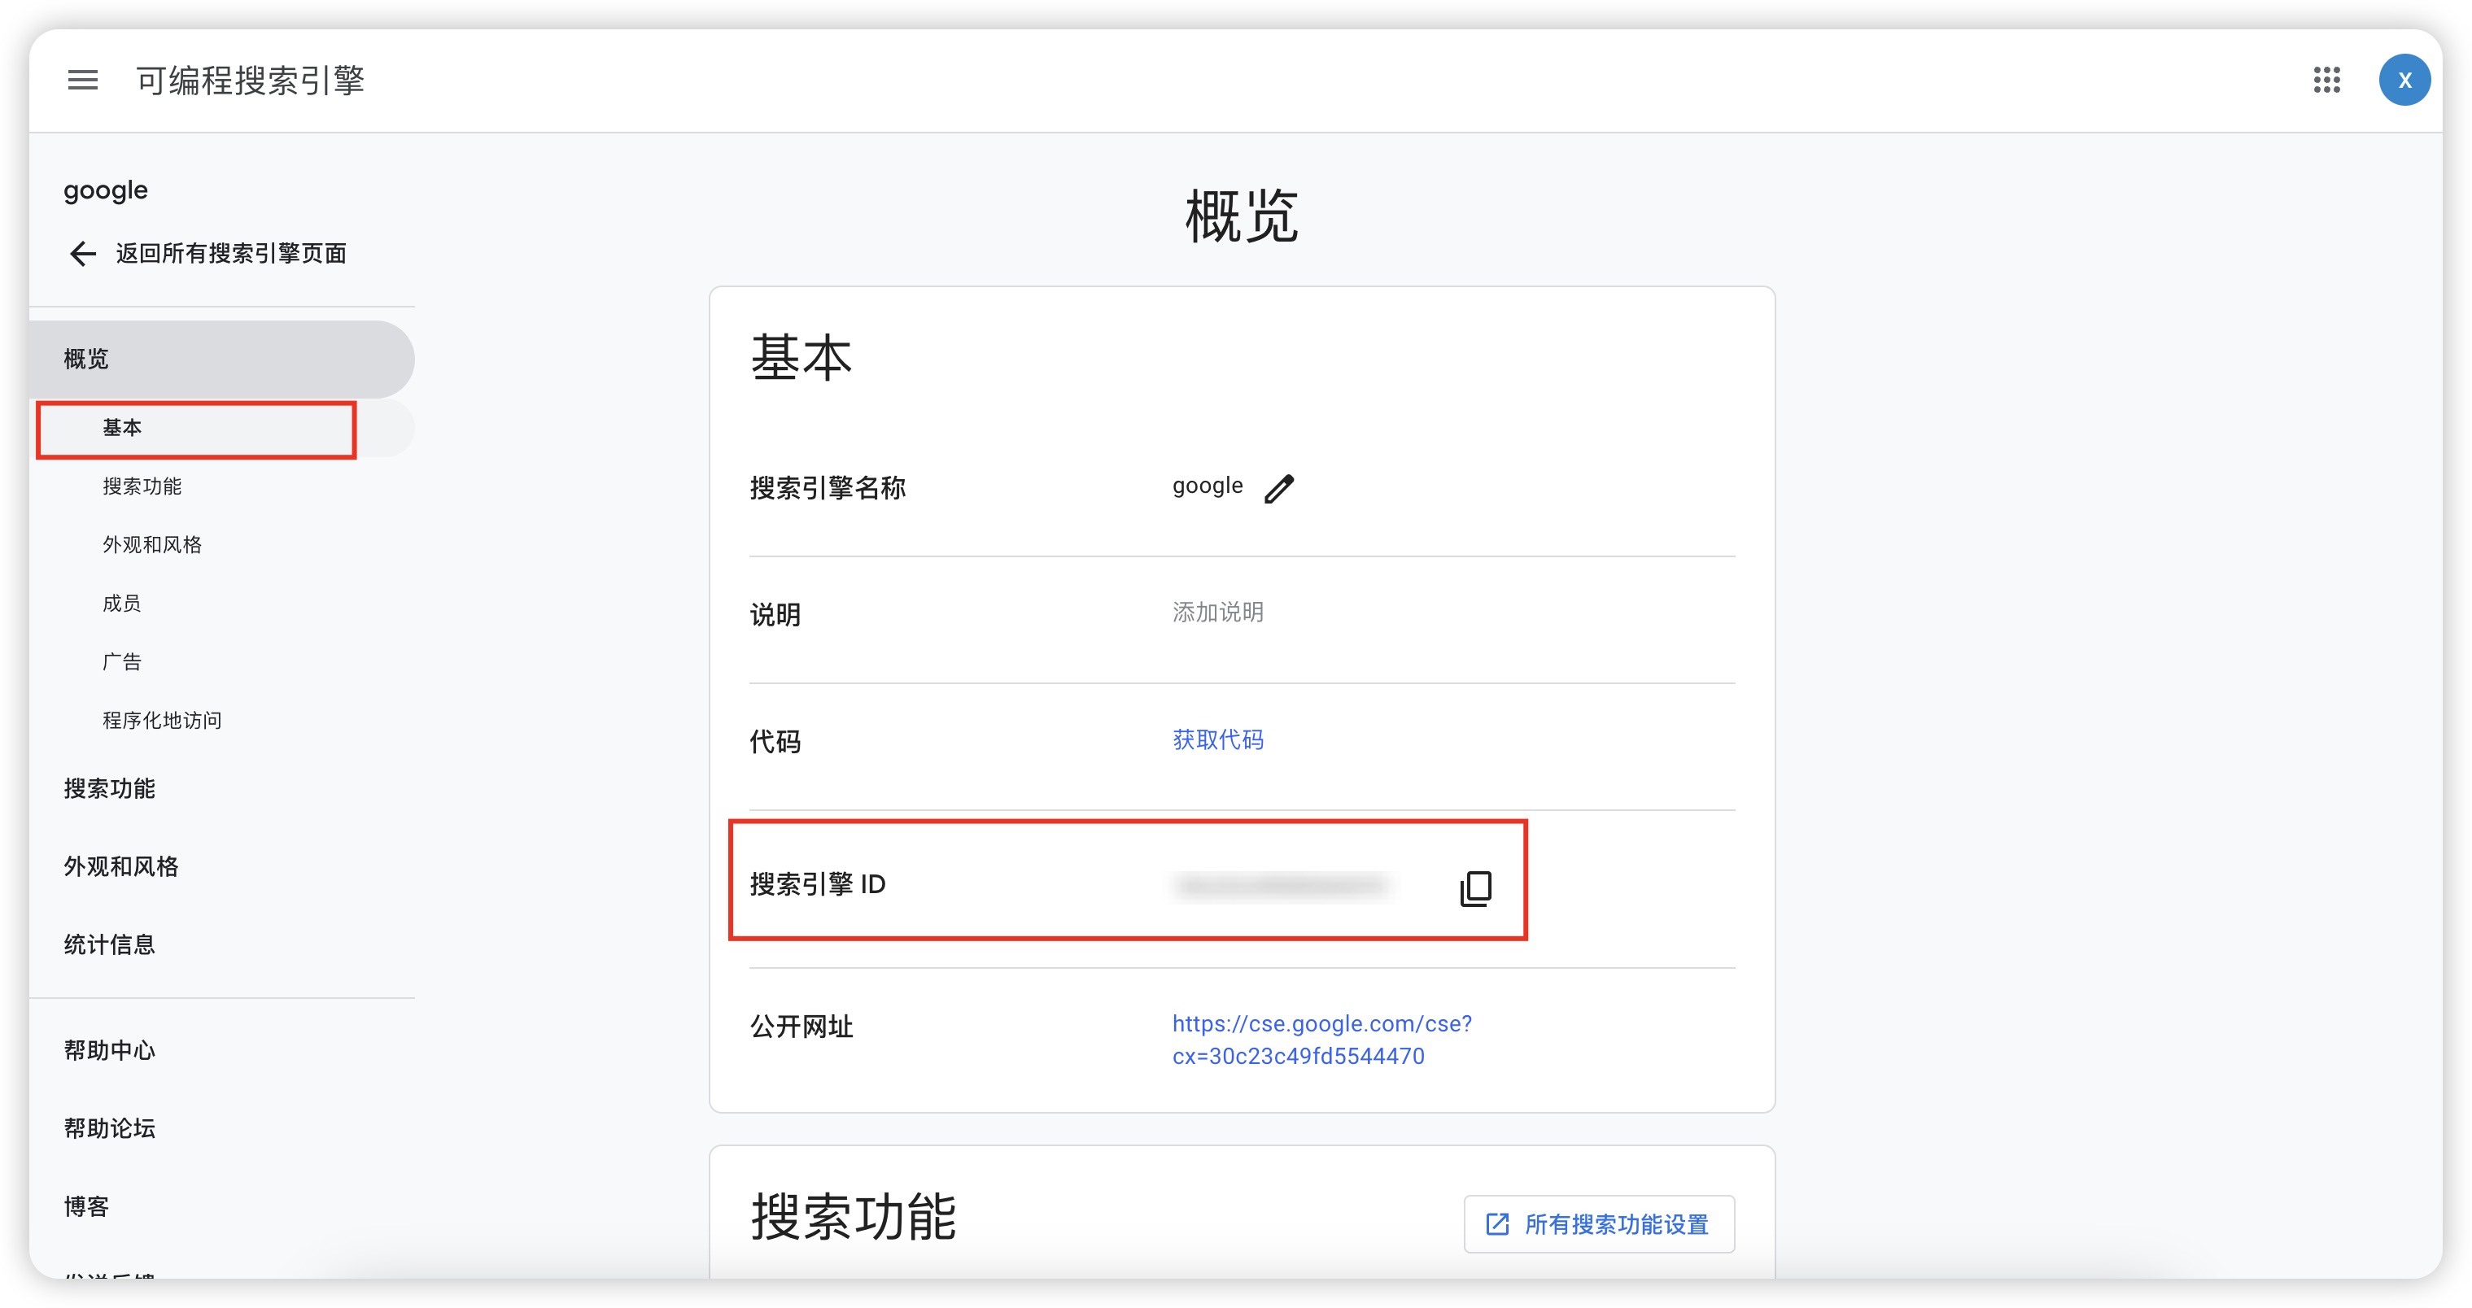Click the blue account avatar
The image size is (2472, 1308).
tap(2403, 80)
